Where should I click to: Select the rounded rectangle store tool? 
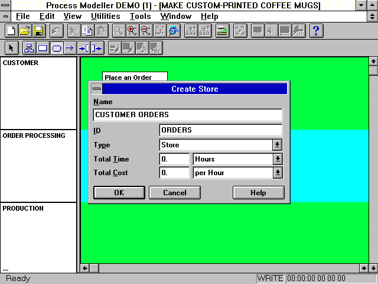[57, 48]
